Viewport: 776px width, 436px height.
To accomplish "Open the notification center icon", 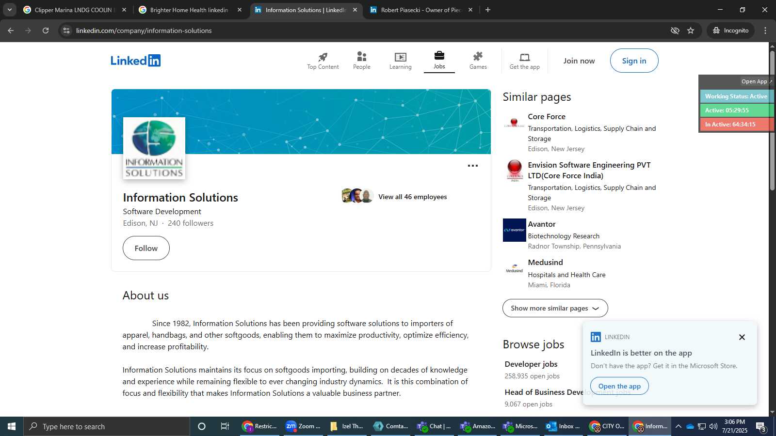I will click(x=761, y=427).
